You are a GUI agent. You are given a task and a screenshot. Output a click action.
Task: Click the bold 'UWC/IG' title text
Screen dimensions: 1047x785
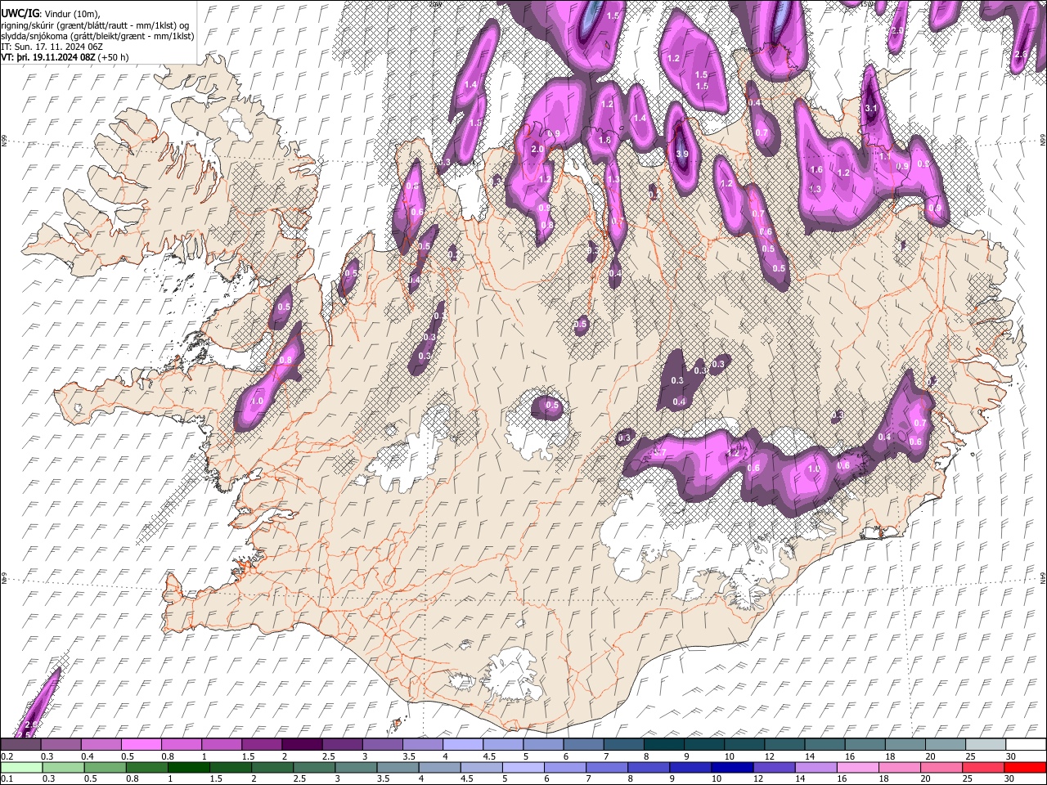click(19, 13)
